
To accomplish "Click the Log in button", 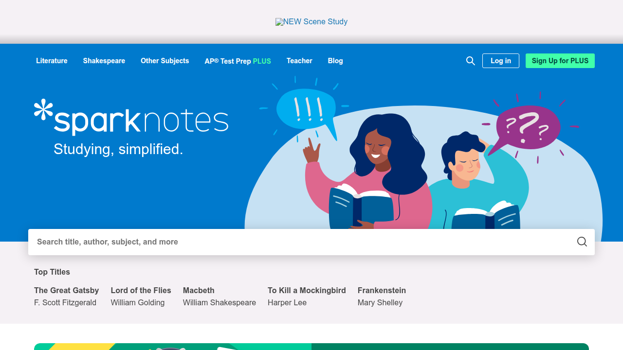I will [501, 61].
